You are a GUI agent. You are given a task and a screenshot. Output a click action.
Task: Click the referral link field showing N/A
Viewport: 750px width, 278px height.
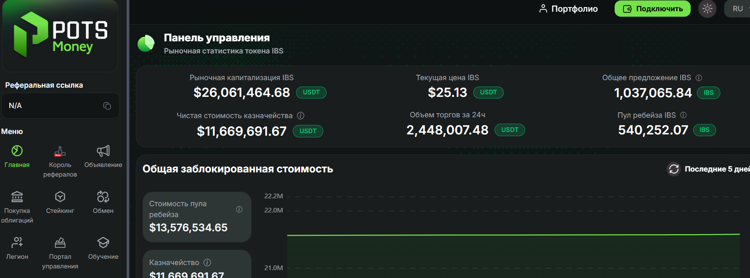point(61,106)
